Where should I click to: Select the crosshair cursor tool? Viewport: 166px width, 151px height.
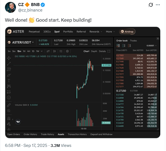pyautogui.click(x=9, y=58)
